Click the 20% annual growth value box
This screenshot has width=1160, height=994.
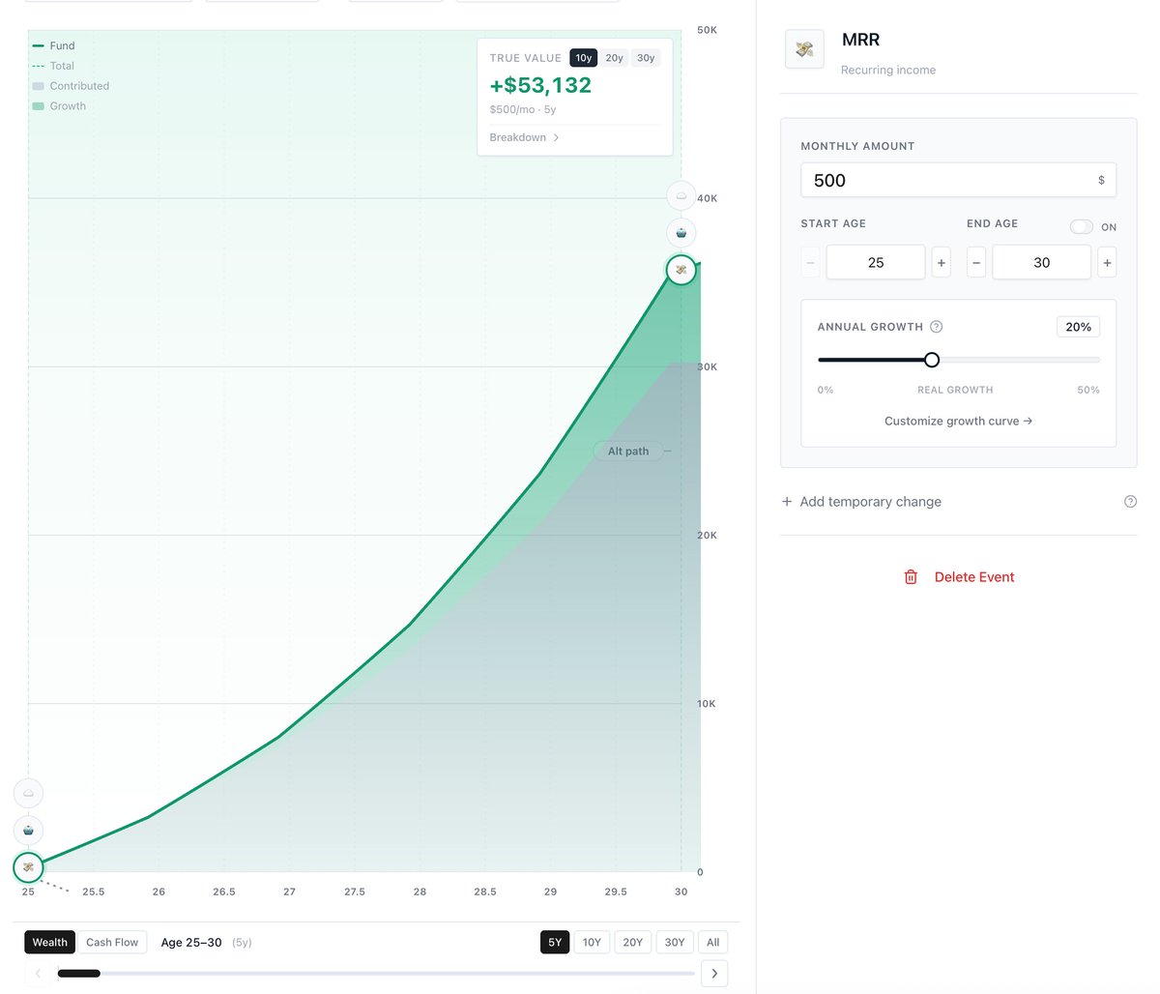coord(1079,327)
